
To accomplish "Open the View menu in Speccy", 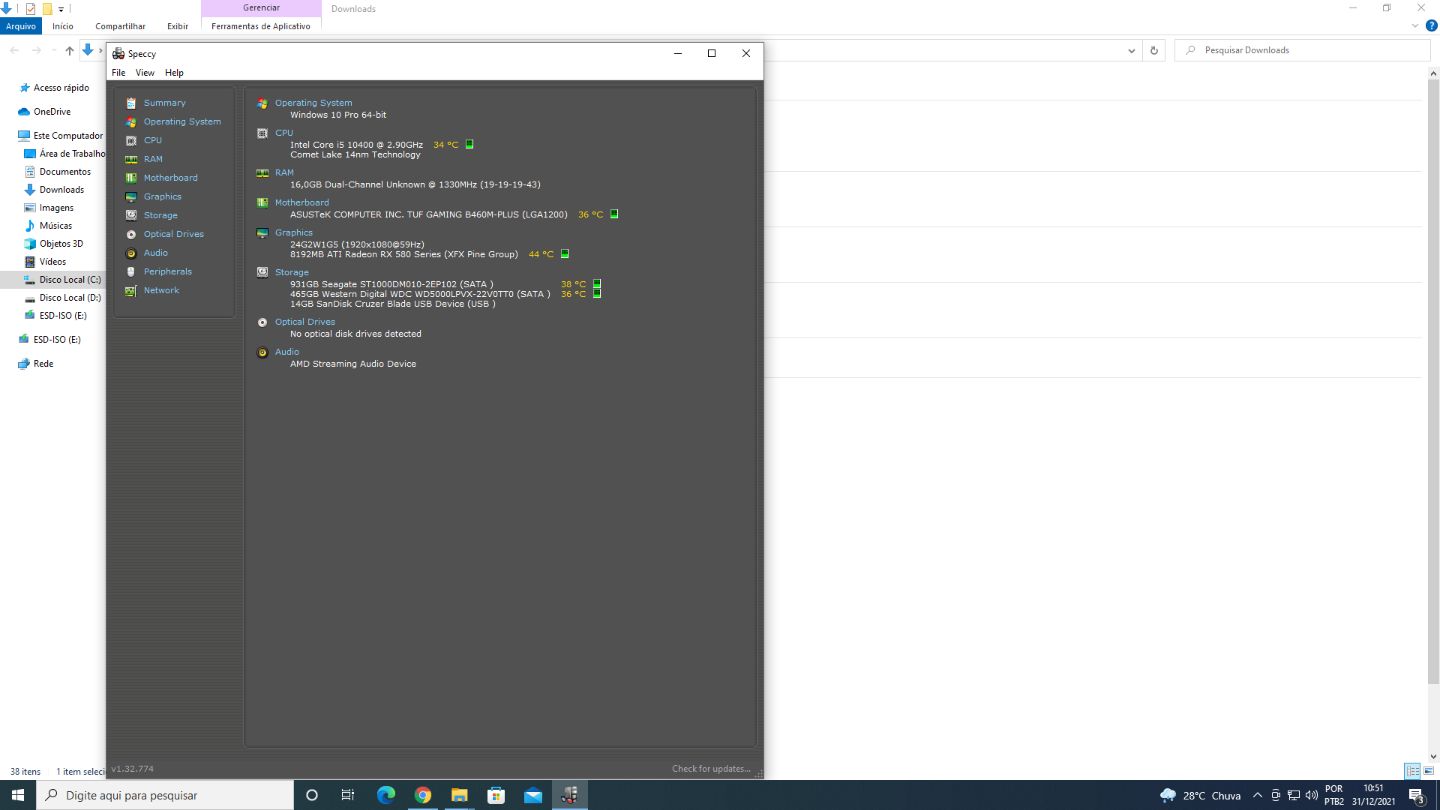I will coord(145,73).
